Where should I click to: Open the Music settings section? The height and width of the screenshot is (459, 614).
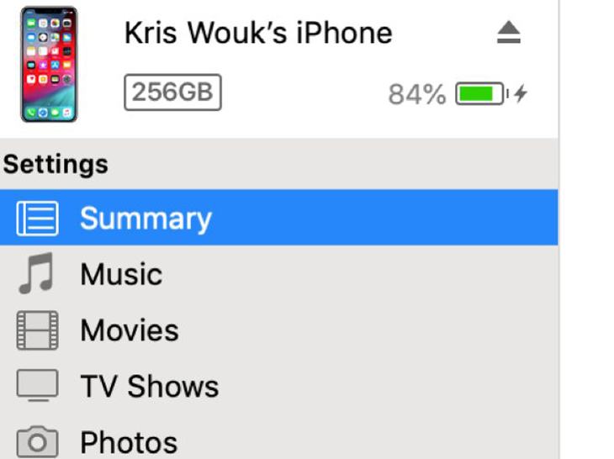click(278, 273)
